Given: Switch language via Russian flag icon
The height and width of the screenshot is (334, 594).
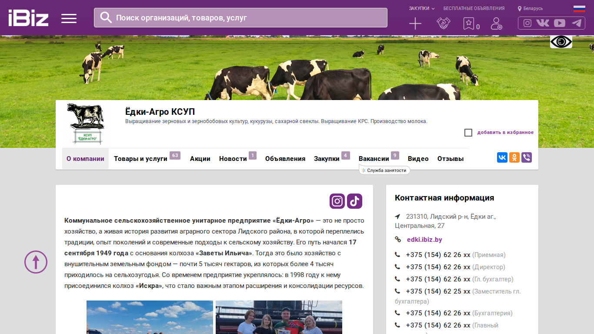Looking at the screenshot, I should (x=579, y=8).
